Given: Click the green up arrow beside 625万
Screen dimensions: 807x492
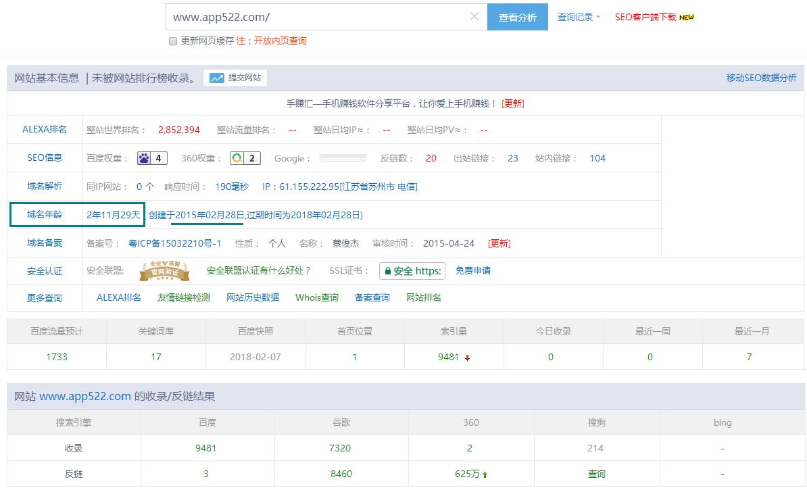Looking at the screenshot, I should 485,475.
